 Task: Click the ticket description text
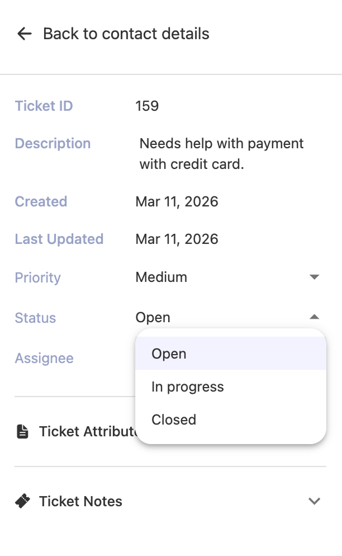(222, 155)
